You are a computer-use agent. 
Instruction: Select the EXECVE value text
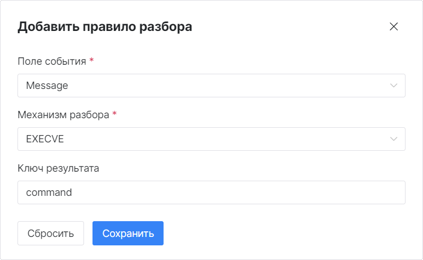click(x=45, y=139)
